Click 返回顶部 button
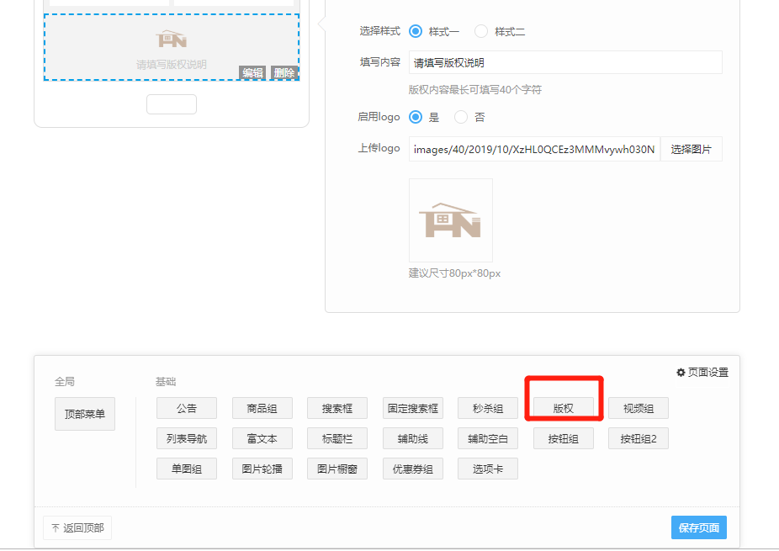The height and width of the screenshot is (551, 779). [77, 527]
